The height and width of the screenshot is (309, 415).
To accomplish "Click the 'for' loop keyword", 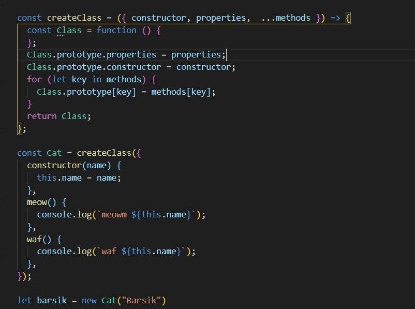I will coord(34,79).
